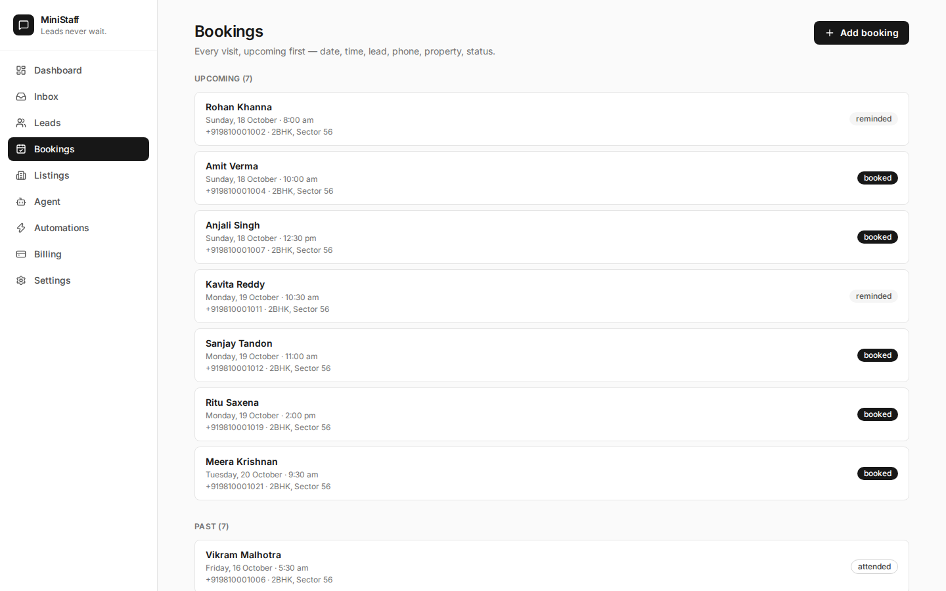Select the Bookings sidebar item label
The width and height of the screenshot is (946, 591).
click(55, 149)
